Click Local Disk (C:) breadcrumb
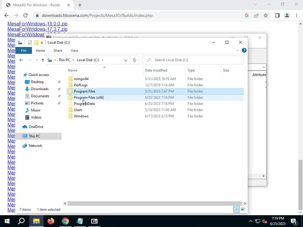Viewport: 303px width, 227px height. 88,60
